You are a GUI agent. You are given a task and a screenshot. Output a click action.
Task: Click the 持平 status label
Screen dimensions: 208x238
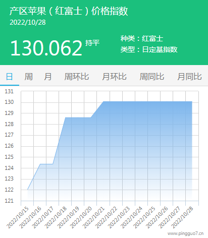(92, 43)
